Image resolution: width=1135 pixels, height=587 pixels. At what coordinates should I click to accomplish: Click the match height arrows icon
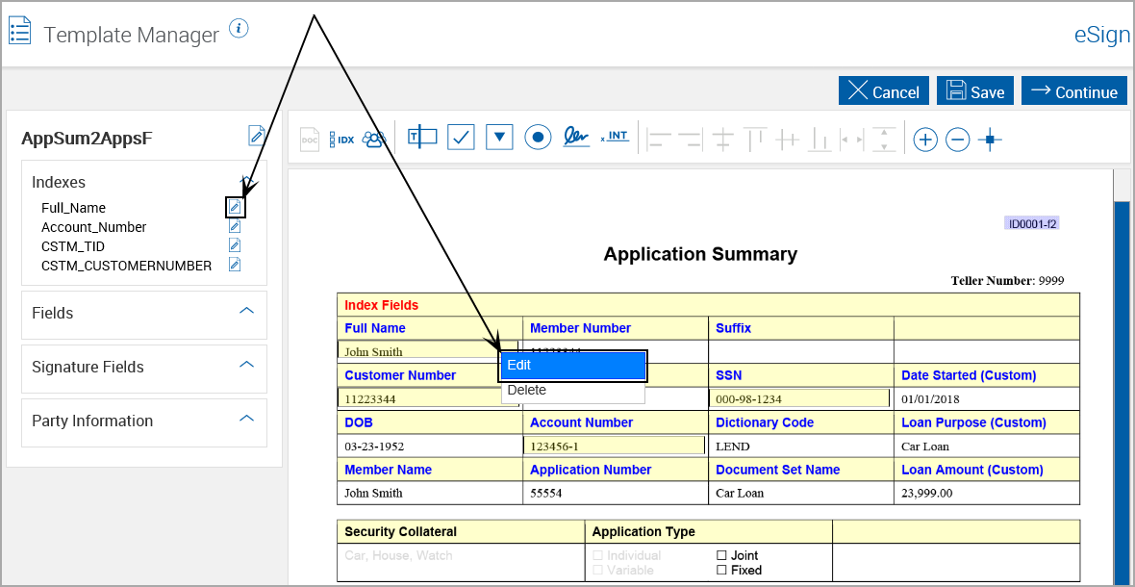[885, 139]
